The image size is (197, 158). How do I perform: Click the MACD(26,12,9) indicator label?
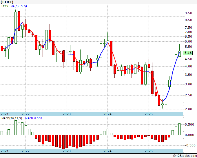[x=12, y=118]
